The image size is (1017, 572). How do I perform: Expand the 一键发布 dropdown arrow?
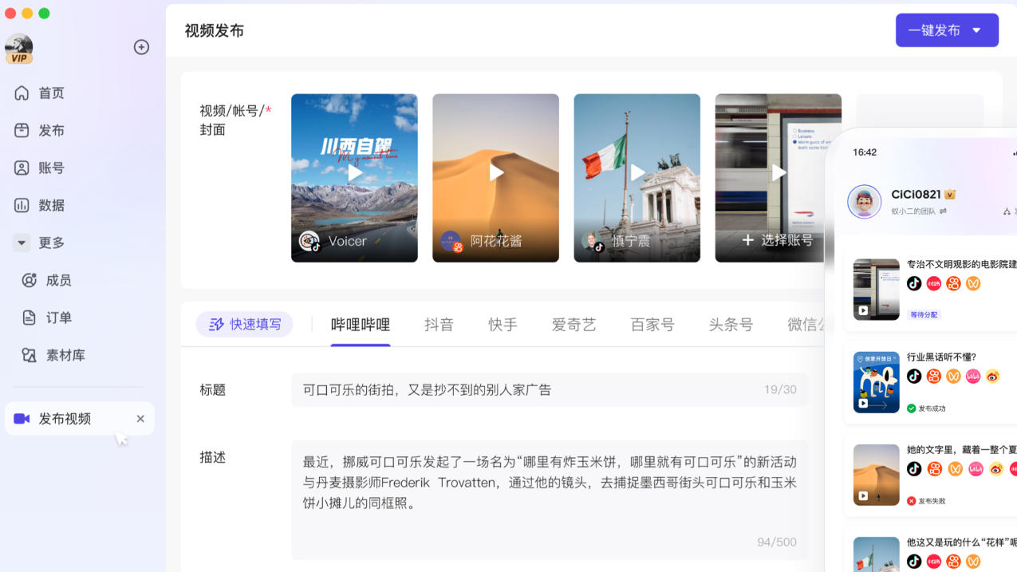point(976,30)
